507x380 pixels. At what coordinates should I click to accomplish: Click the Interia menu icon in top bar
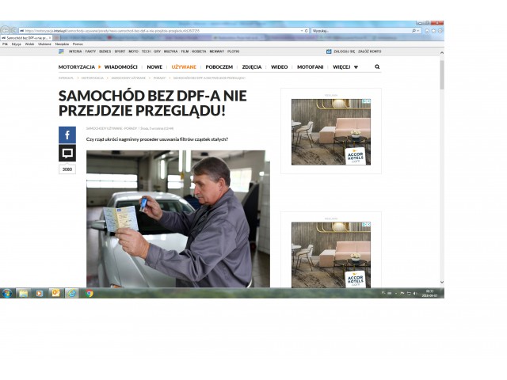(x=62, y=51)
